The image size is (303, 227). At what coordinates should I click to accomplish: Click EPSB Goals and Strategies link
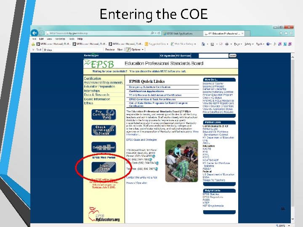[x=141, y=140]
